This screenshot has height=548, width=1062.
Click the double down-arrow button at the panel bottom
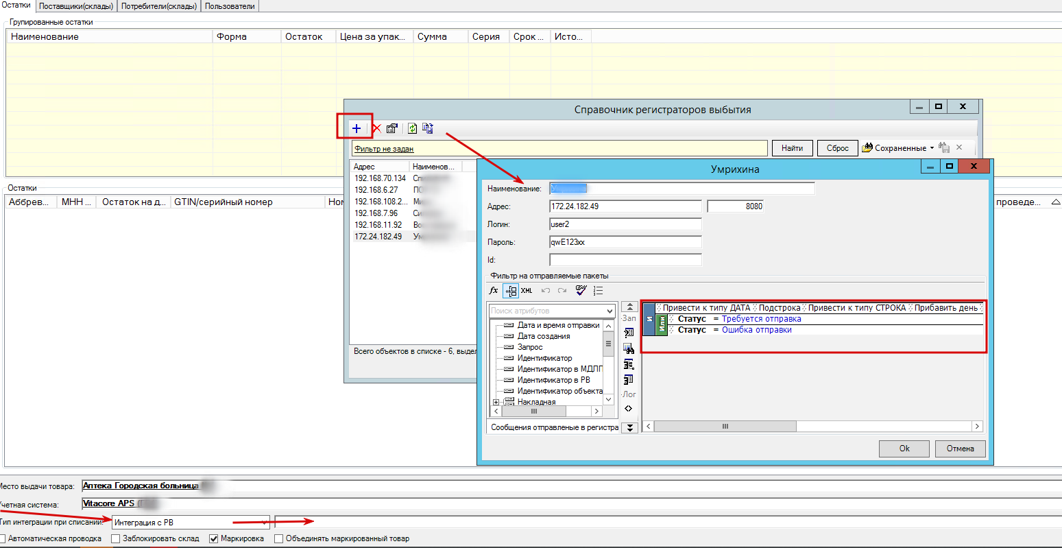point(629,427)
